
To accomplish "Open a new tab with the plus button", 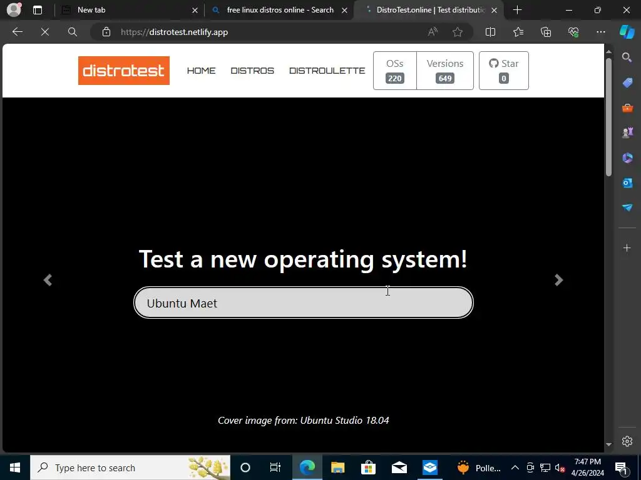I will tap(517, 10).
